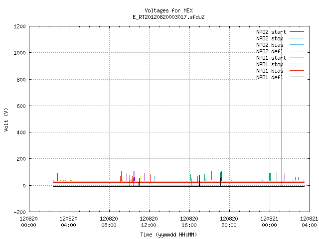Click the x-axis tick label 120820 12:00

tap(149, 222)
